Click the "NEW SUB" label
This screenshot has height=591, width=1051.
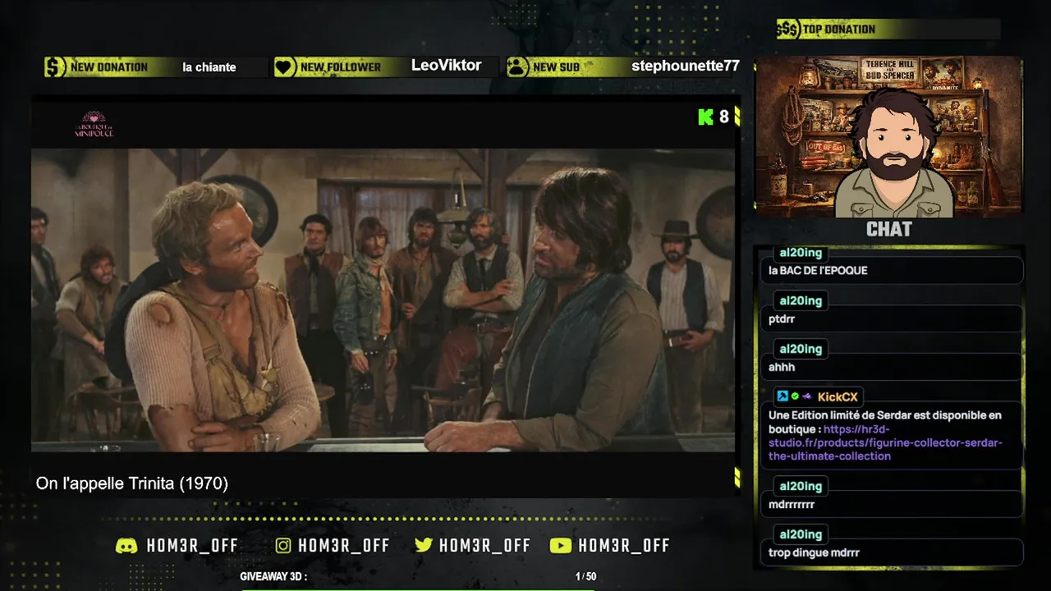tap(556, 67)
